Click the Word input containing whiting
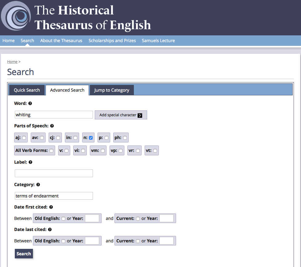 pos(54,115)
